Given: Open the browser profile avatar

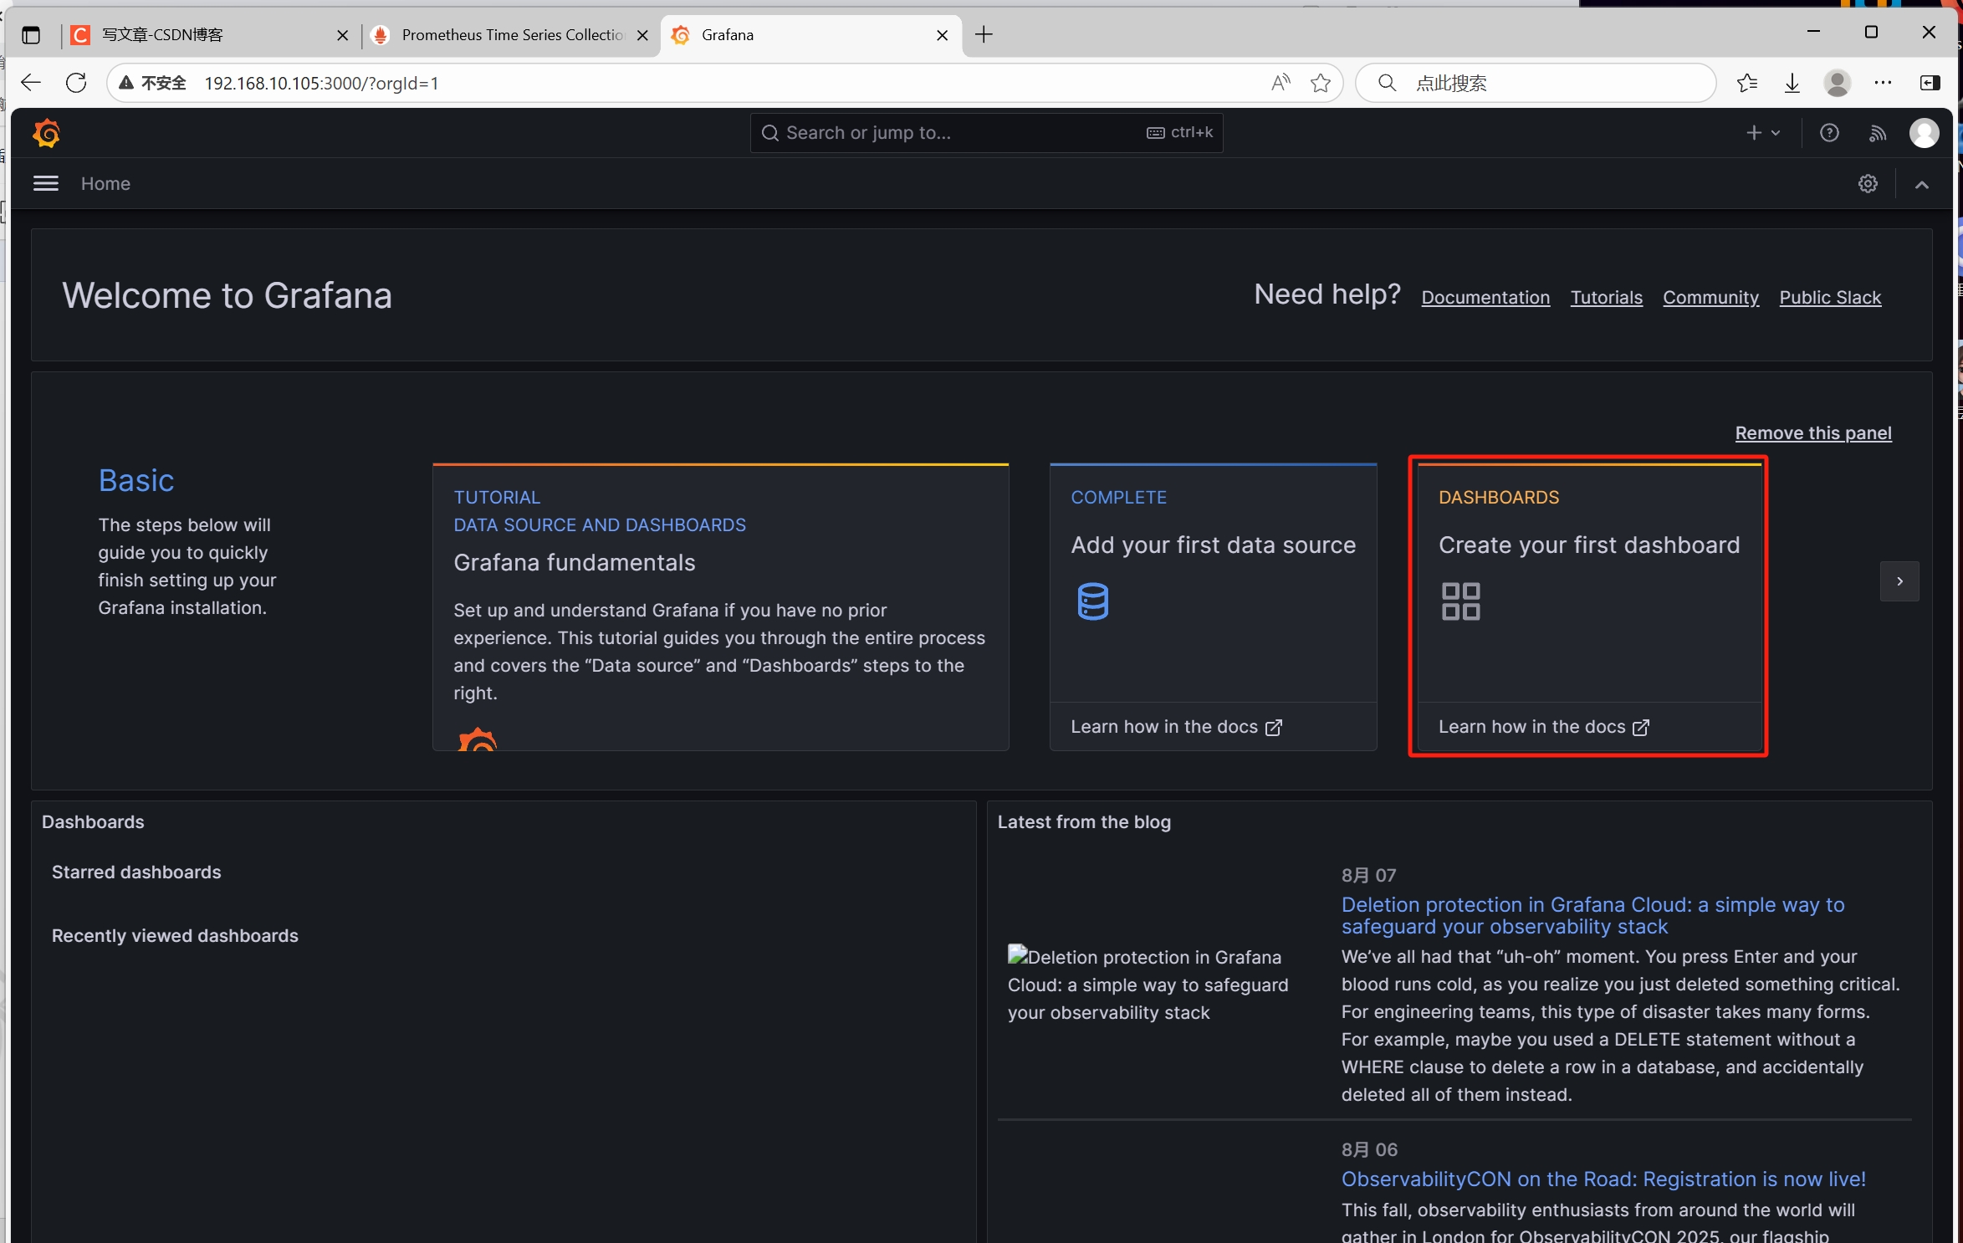Looking at the screenshot, I should click(1837, 83).
